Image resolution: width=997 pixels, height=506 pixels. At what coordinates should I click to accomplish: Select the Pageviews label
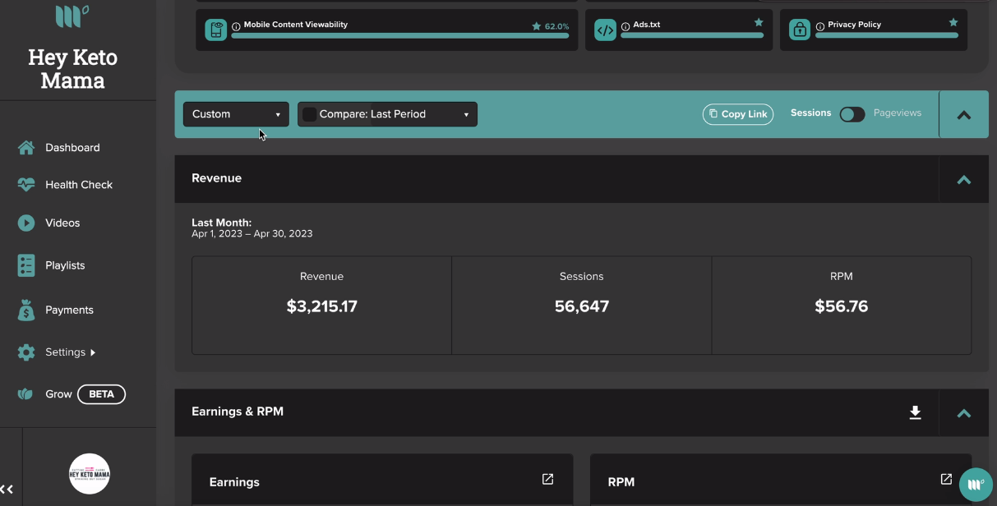point(898,113)
